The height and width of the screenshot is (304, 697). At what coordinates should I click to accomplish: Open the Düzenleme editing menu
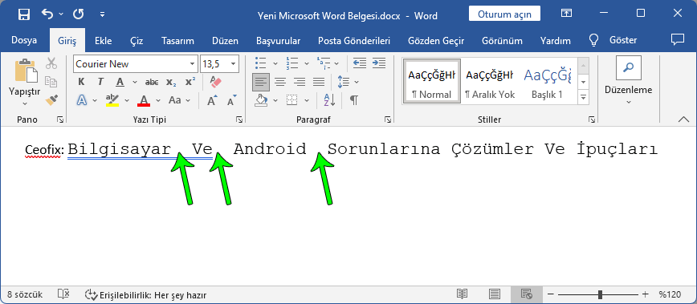pos(629,82)
